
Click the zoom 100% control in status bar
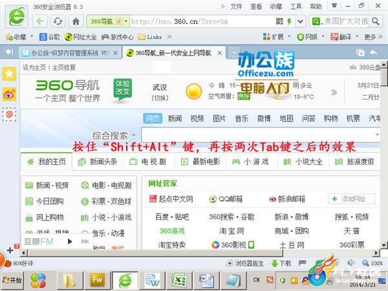pyautogui.click(x=372, y=263)
